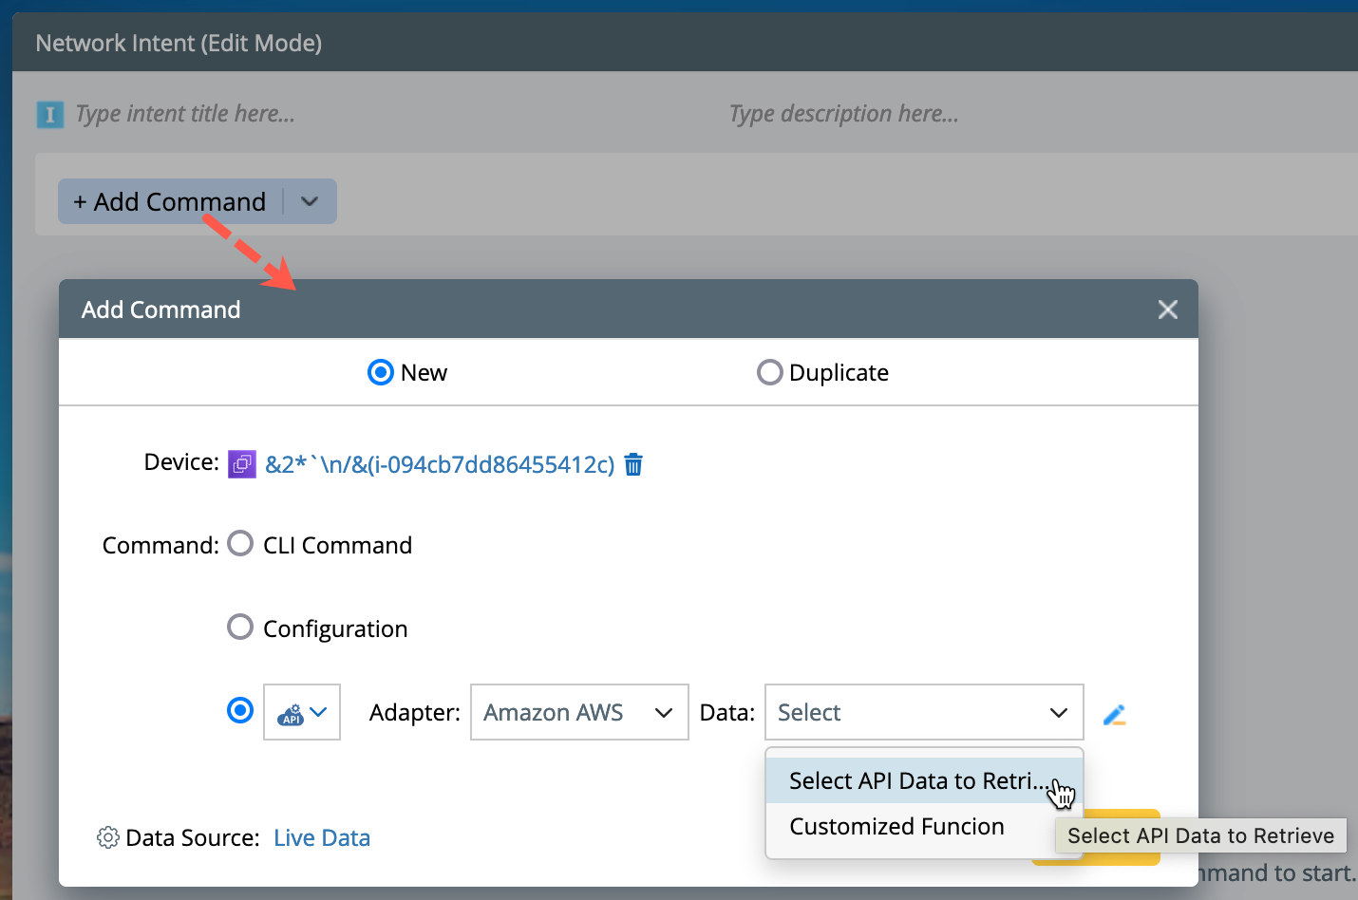Open the Data Select dropdown
The width and height of the screenshot is (1358, 900).
tap(923, 712)
